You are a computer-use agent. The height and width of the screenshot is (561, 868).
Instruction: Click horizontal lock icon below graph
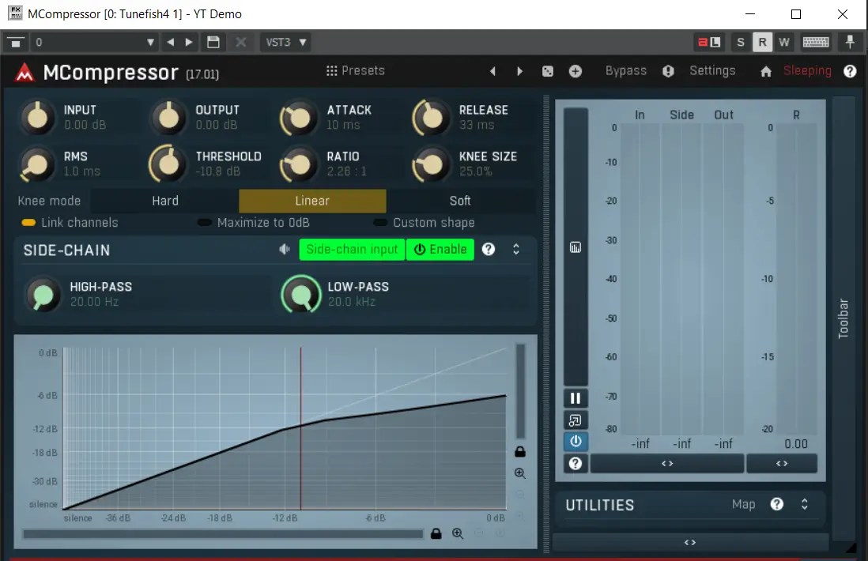click(436, 533)
